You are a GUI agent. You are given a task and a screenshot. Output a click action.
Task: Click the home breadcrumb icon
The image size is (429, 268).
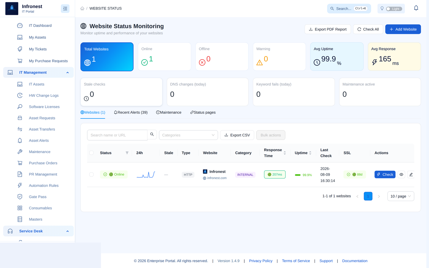pos(82,8)
